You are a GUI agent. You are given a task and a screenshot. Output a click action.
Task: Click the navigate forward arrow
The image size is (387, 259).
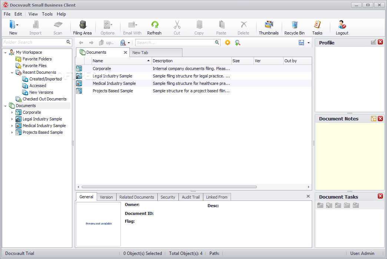click(x=91, y=43)
